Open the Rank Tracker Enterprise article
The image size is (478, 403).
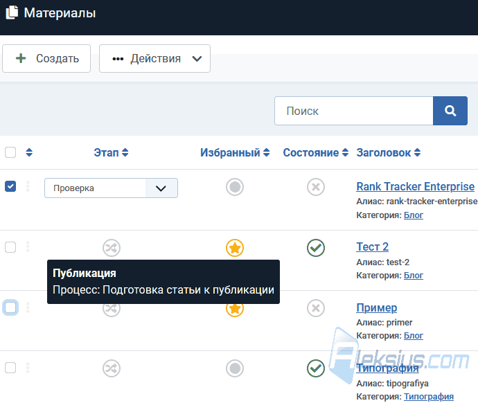415,186
